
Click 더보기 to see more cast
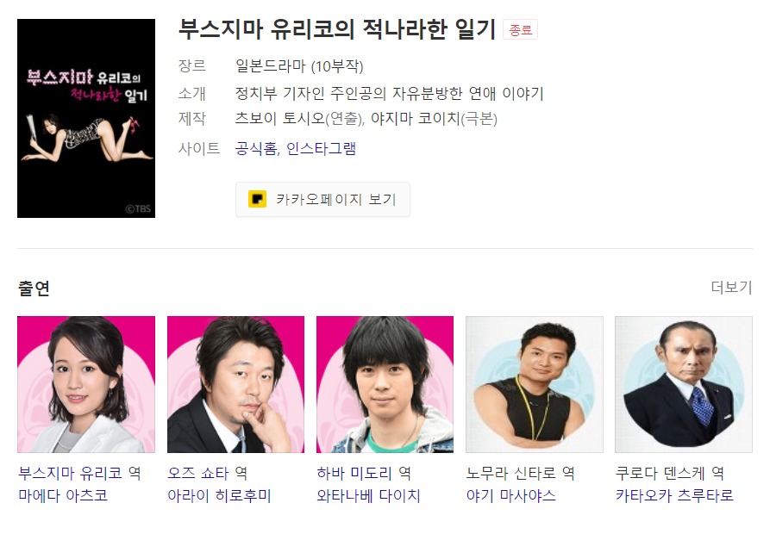click(x=731, y=287)
